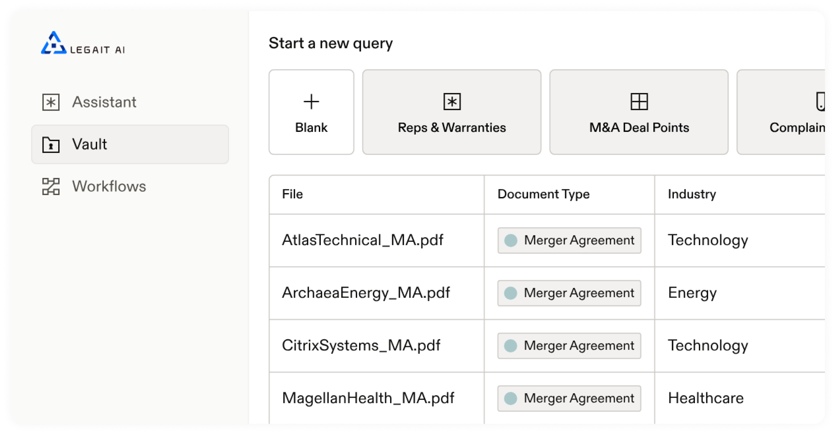The height and width of the screenshot is (435, 836).
Task: Choose the M&A Deal Points template
Action: [x=639, y=112]
